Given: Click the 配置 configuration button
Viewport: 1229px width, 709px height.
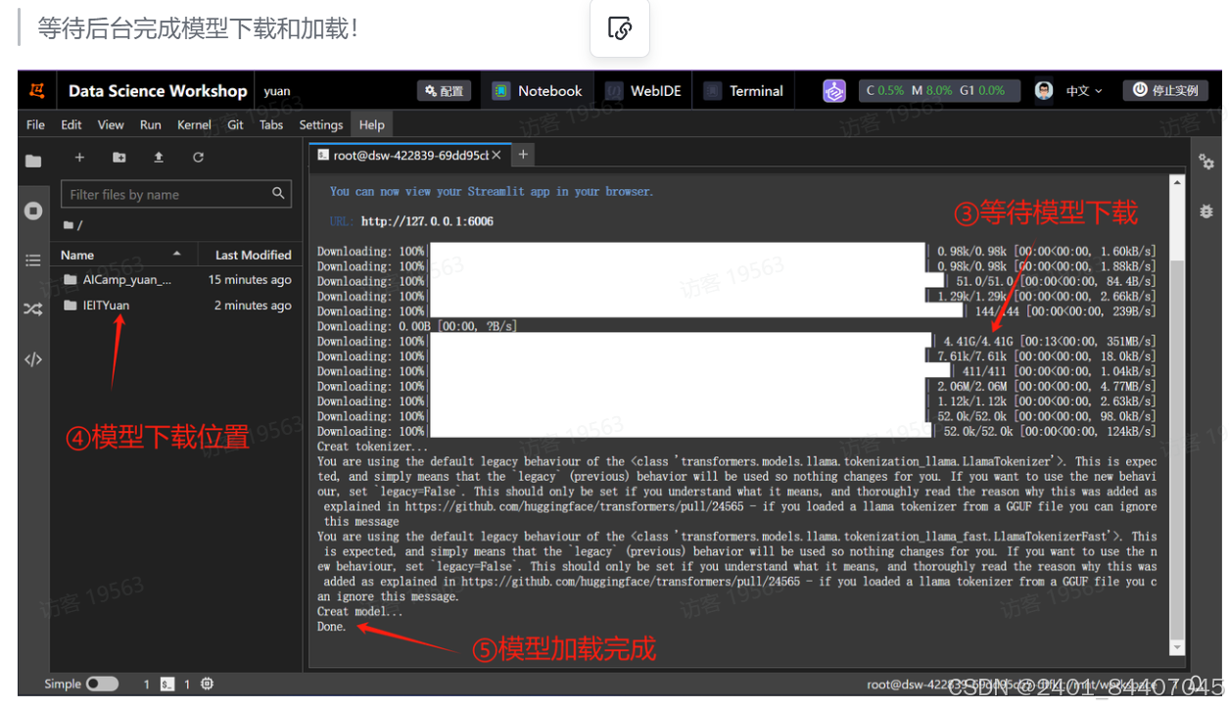Looking at the screenshot, I should pos(444,90).
